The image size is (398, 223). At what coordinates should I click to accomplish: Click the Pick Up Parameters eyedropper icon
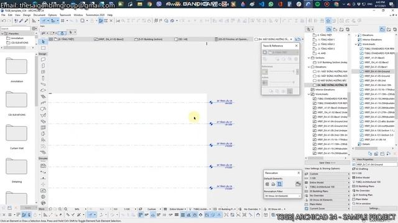tap(21, 20)
